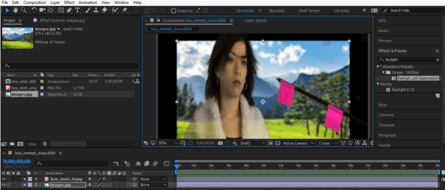Viewport: 445px width, 190px height.
Task: Click the label color swatch of layer 2
Action: click(x=30, y=185)
